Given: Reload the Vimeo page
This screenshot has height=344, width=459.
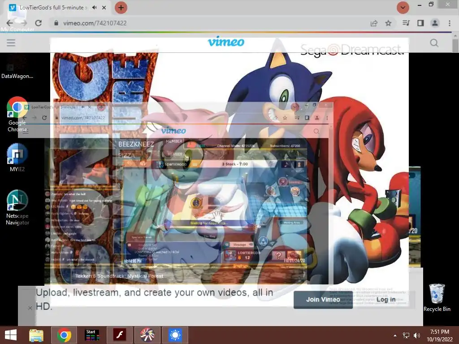Looking at the screenshot, I should [39, 23].
